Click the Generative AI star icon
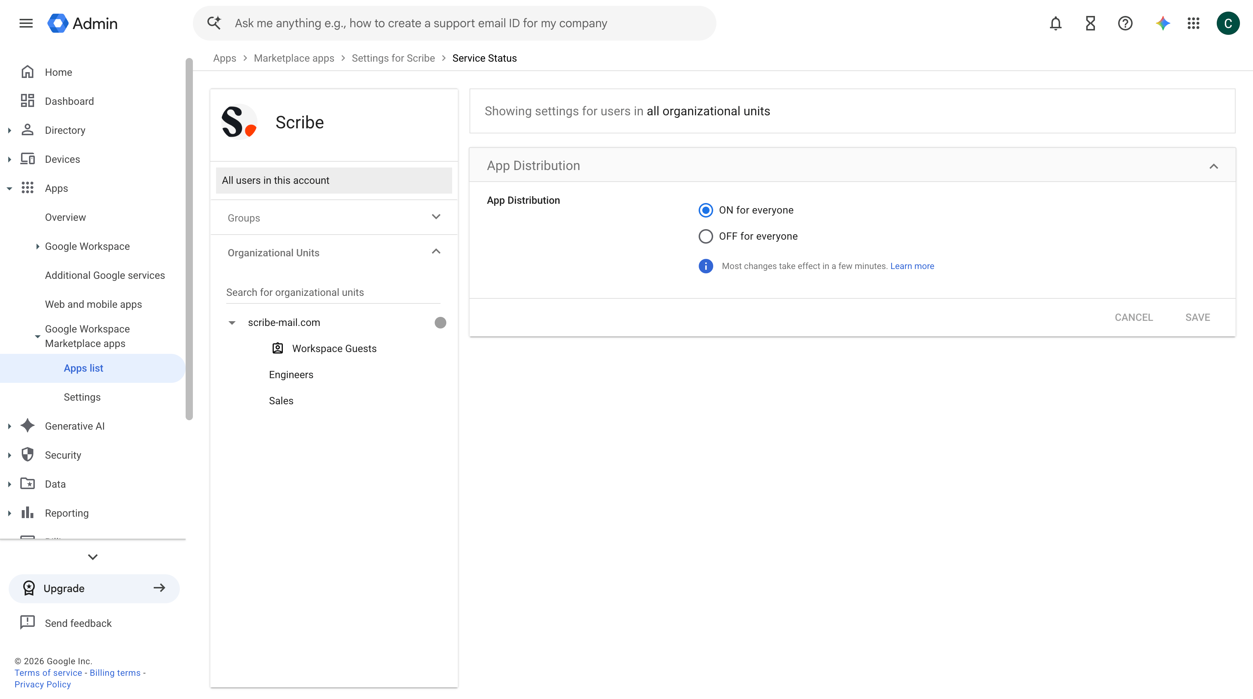The width and height of the screenshot is (1253, 699). (x=27, y=426)
